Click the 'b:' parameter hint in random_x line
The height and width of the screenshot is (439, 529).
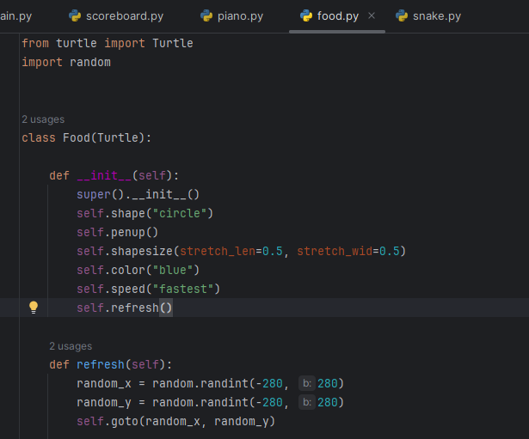click(x=307, y=383)
